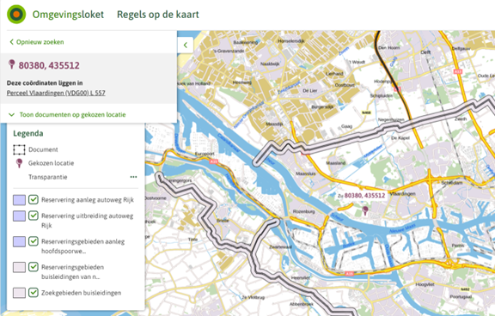Click the Document legend icon
Image resolution: width=495 pixels, height=316 pixels.
(x=19, y=149)
